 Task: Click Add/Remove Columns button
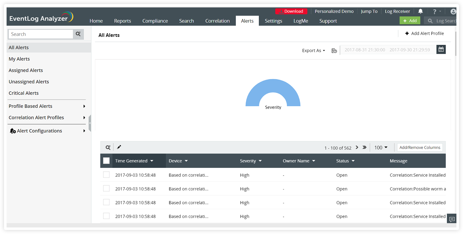(420, 147)
